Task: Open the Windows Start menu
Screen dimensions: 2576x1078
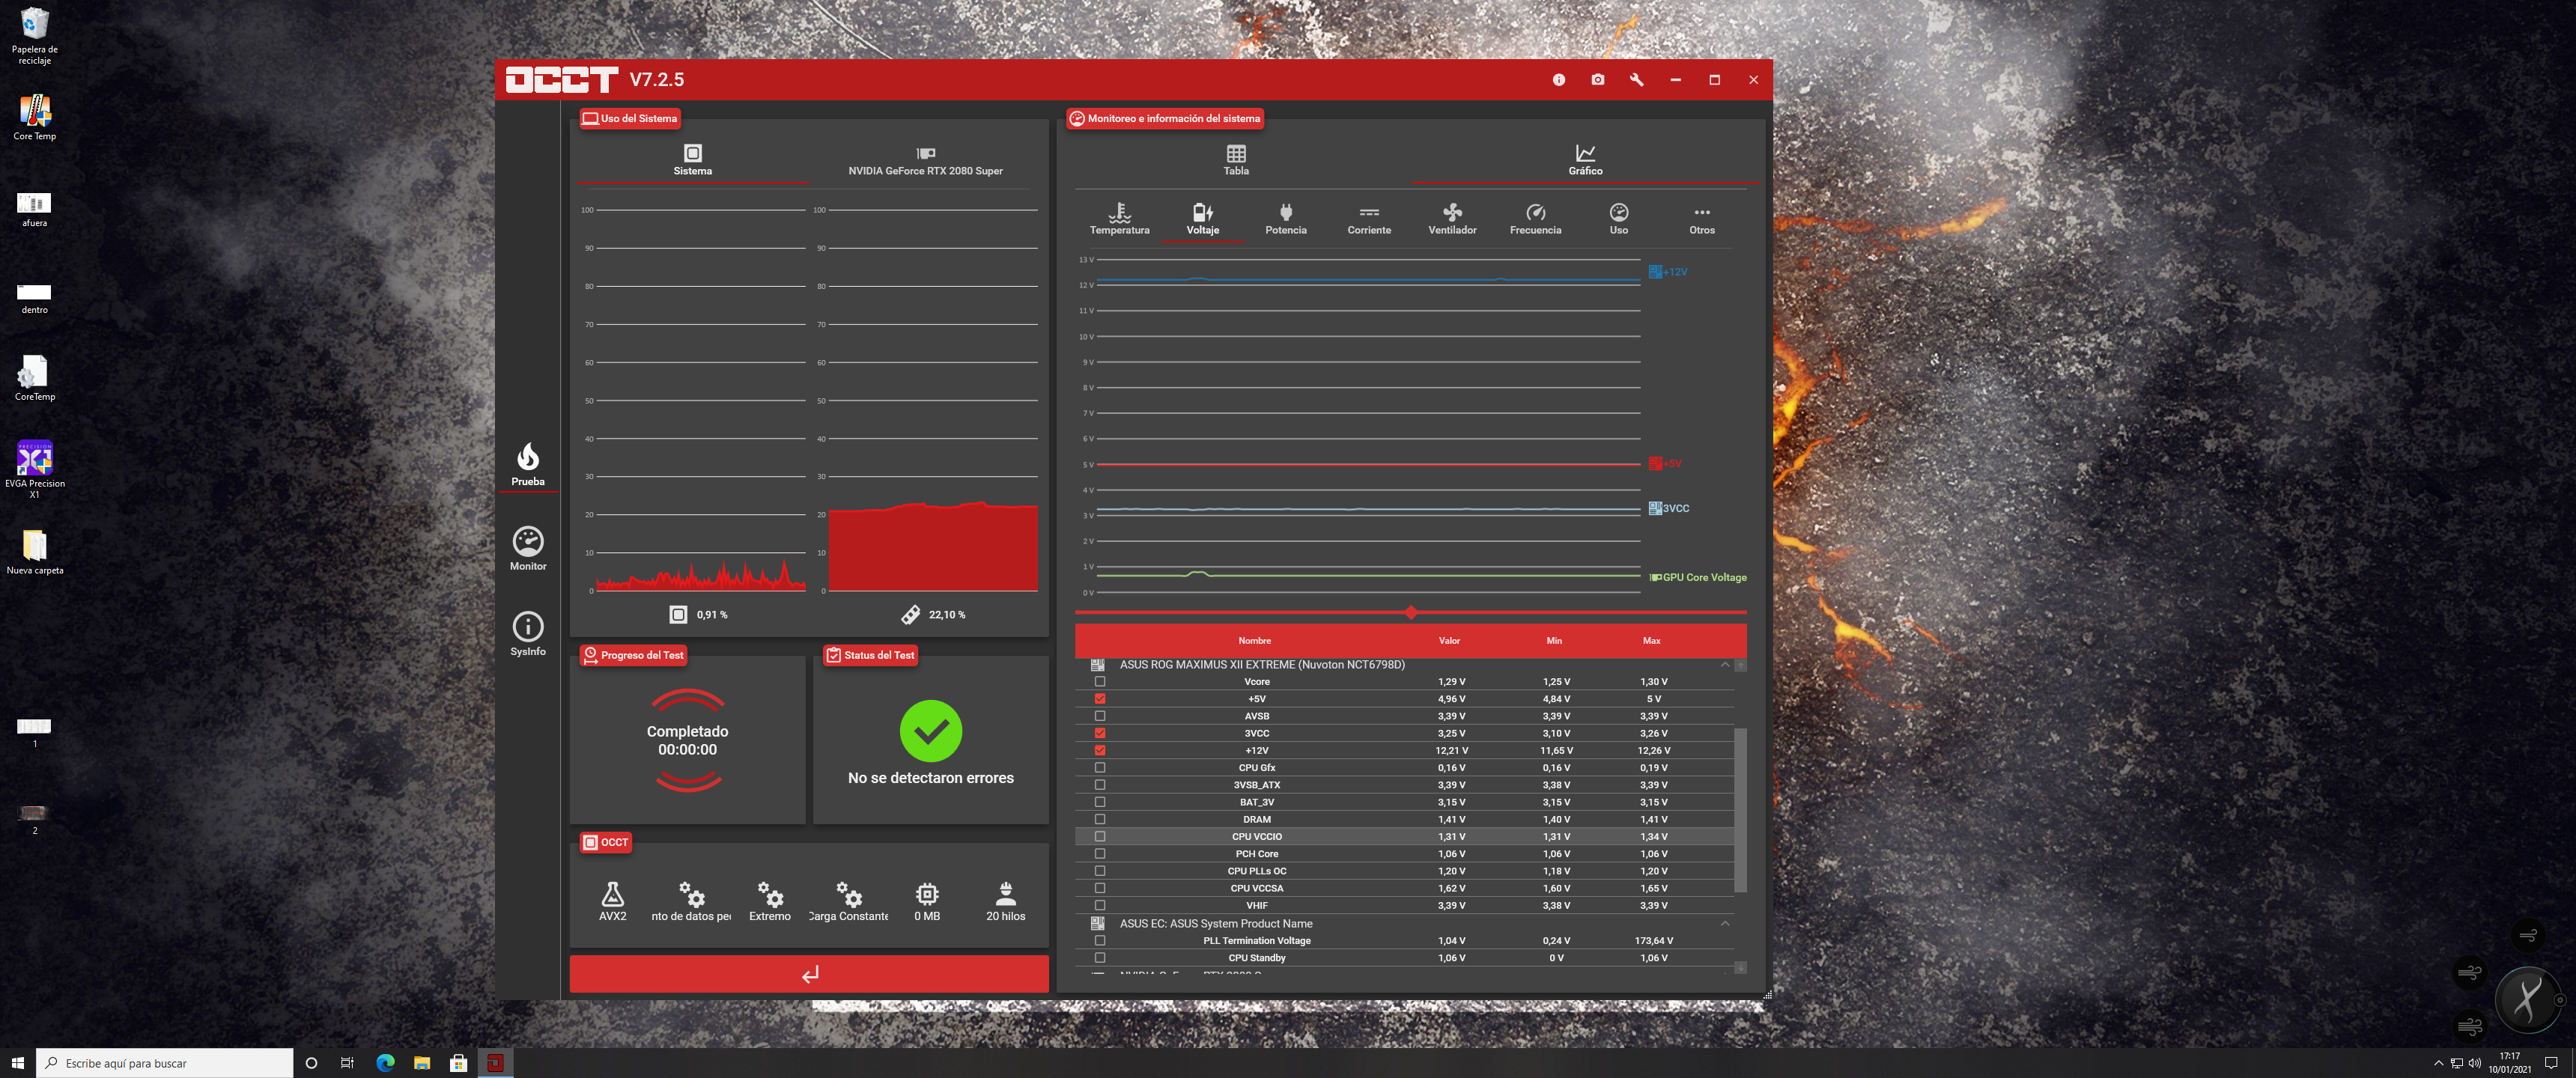Action: (x=18, y=1063)
